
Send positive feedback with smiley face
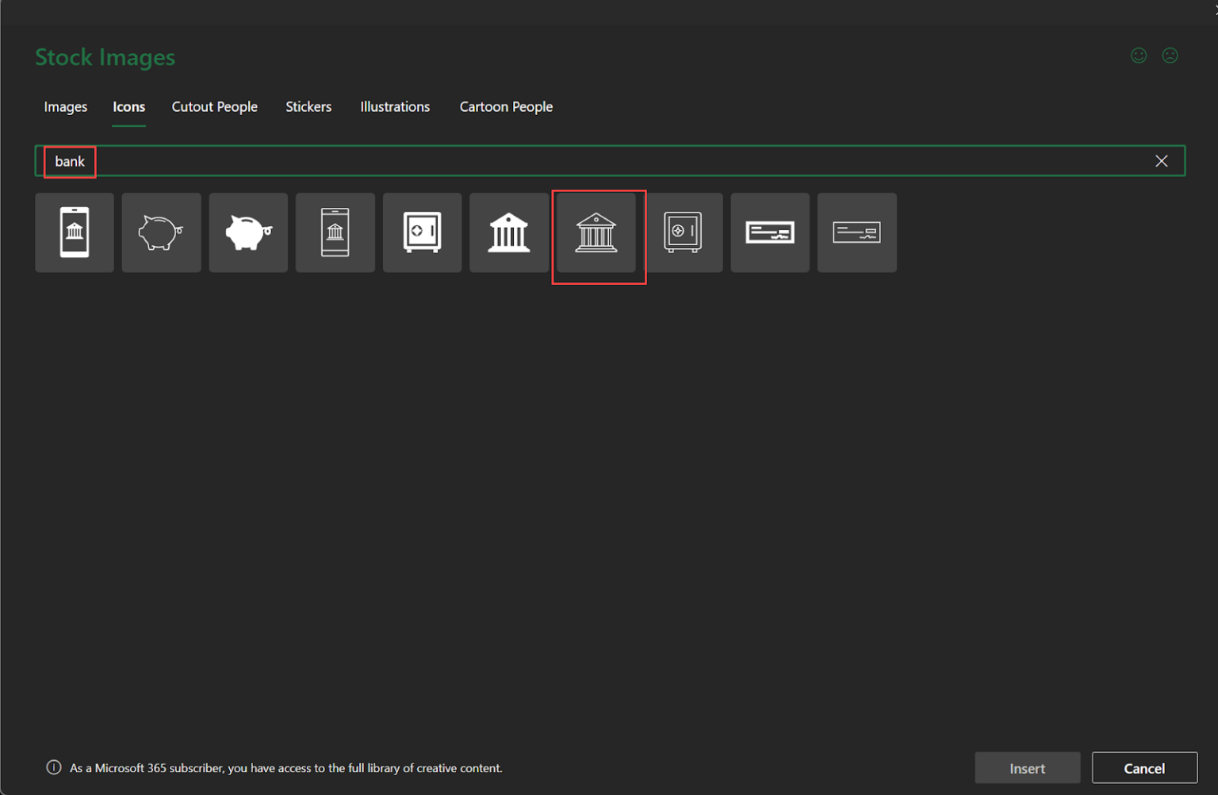tap(1139, 56)
